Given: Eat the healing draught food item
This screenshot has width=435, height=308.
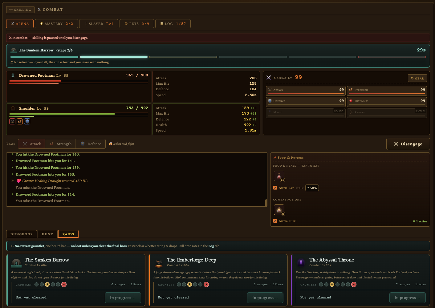Looking at the screenshot, I should coord(279,176).
